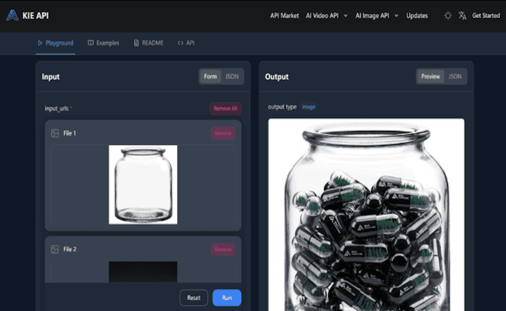Image resolution: width=506 pixels, height=311 pixels.
Task: Remove File 1
Action: pos(223,133)
